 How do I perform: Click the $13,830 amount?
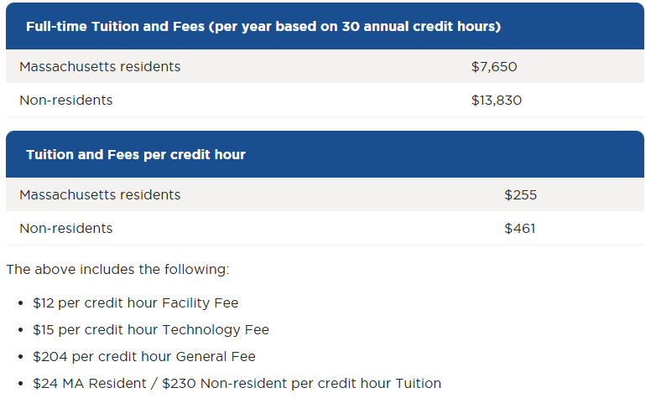point(496,101)
